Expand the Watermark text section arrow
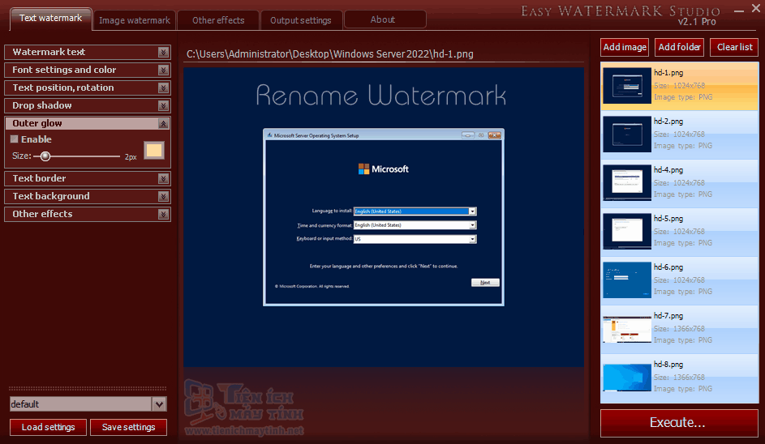The width and height of the screenshot is (765, 444). pyautogui.click(x=163, y=52)
